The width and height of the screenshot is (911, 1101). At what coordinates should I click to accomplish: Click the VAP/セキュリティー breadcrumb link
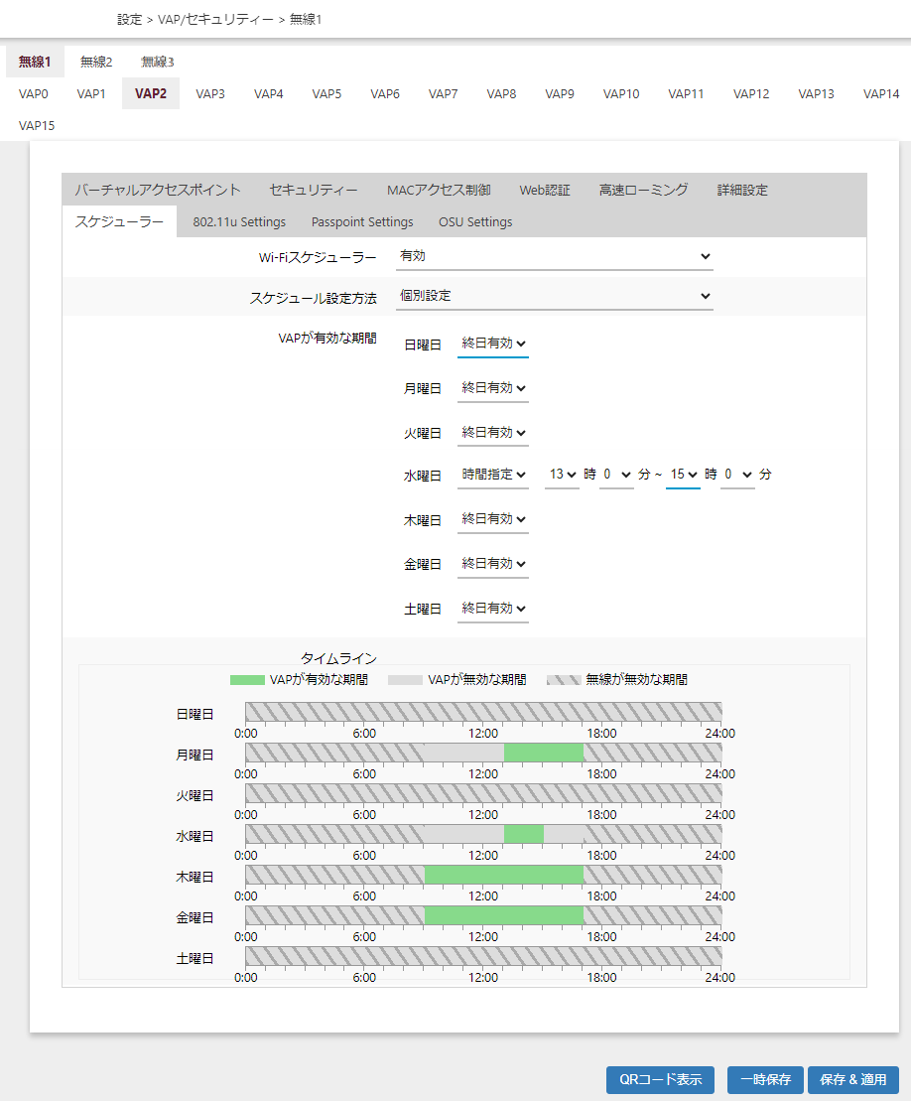(215, 19)
